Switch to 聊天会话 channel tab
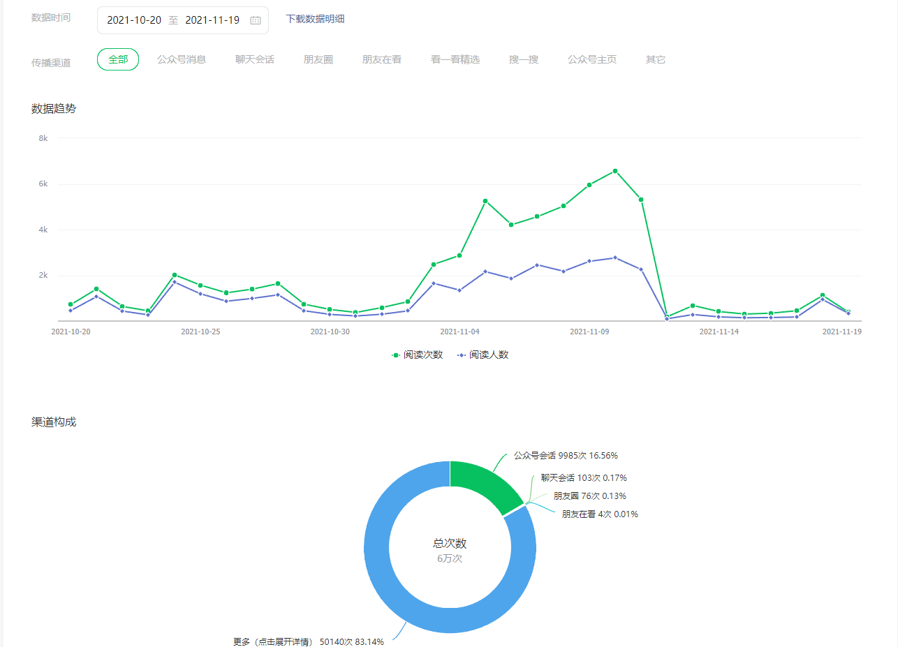This screenshot has width=898, height=647. tap(255, 59)
